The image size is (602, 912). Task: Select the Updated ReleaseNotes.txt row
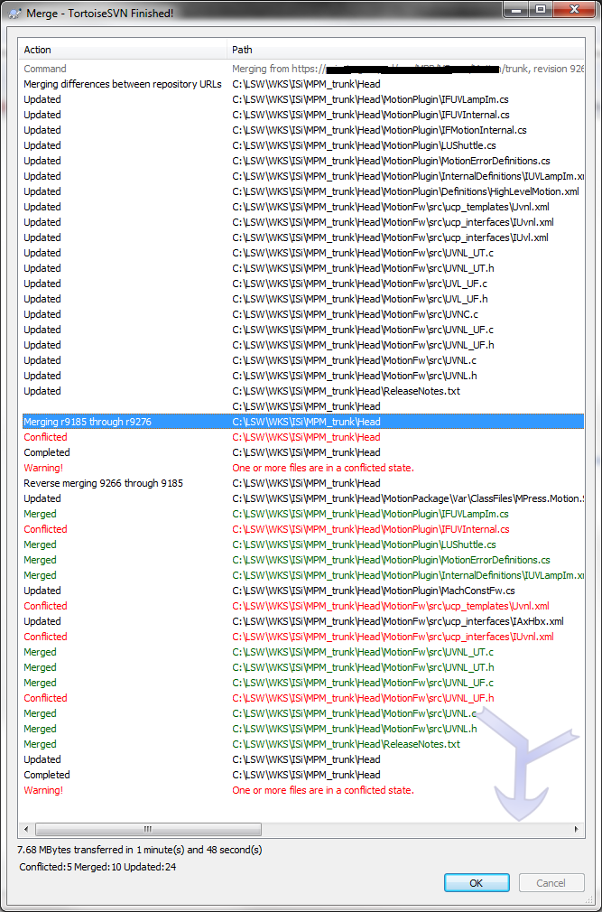pyautogui.click(x=301, y=391)
